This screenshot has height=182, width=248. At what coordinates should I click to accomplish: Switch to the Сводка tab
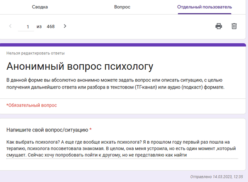tap(40, 7)
